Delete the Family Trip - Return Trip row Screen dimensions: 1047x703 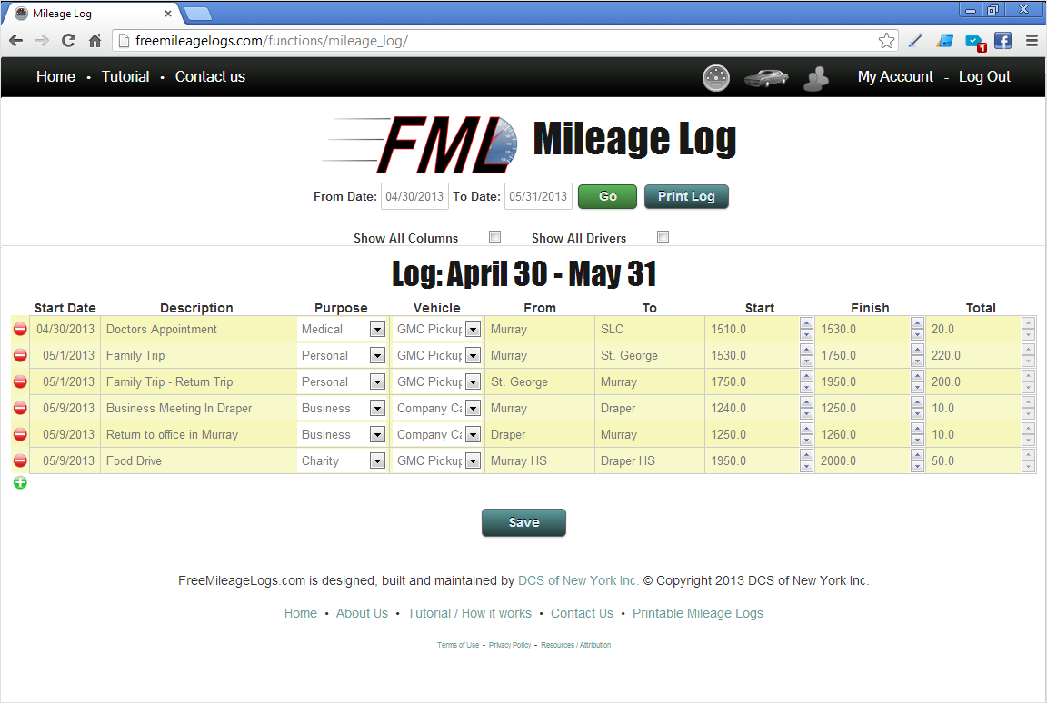pyautogui.click(x=20, y=381)
